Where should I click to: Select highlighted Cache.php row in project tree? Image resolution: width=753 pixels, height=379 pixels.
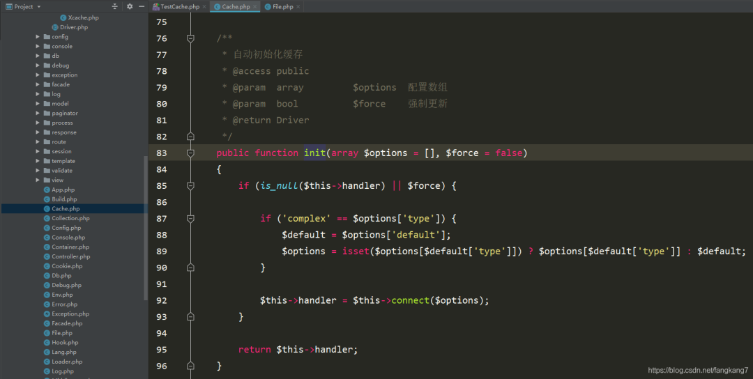[x=73, y=209]
